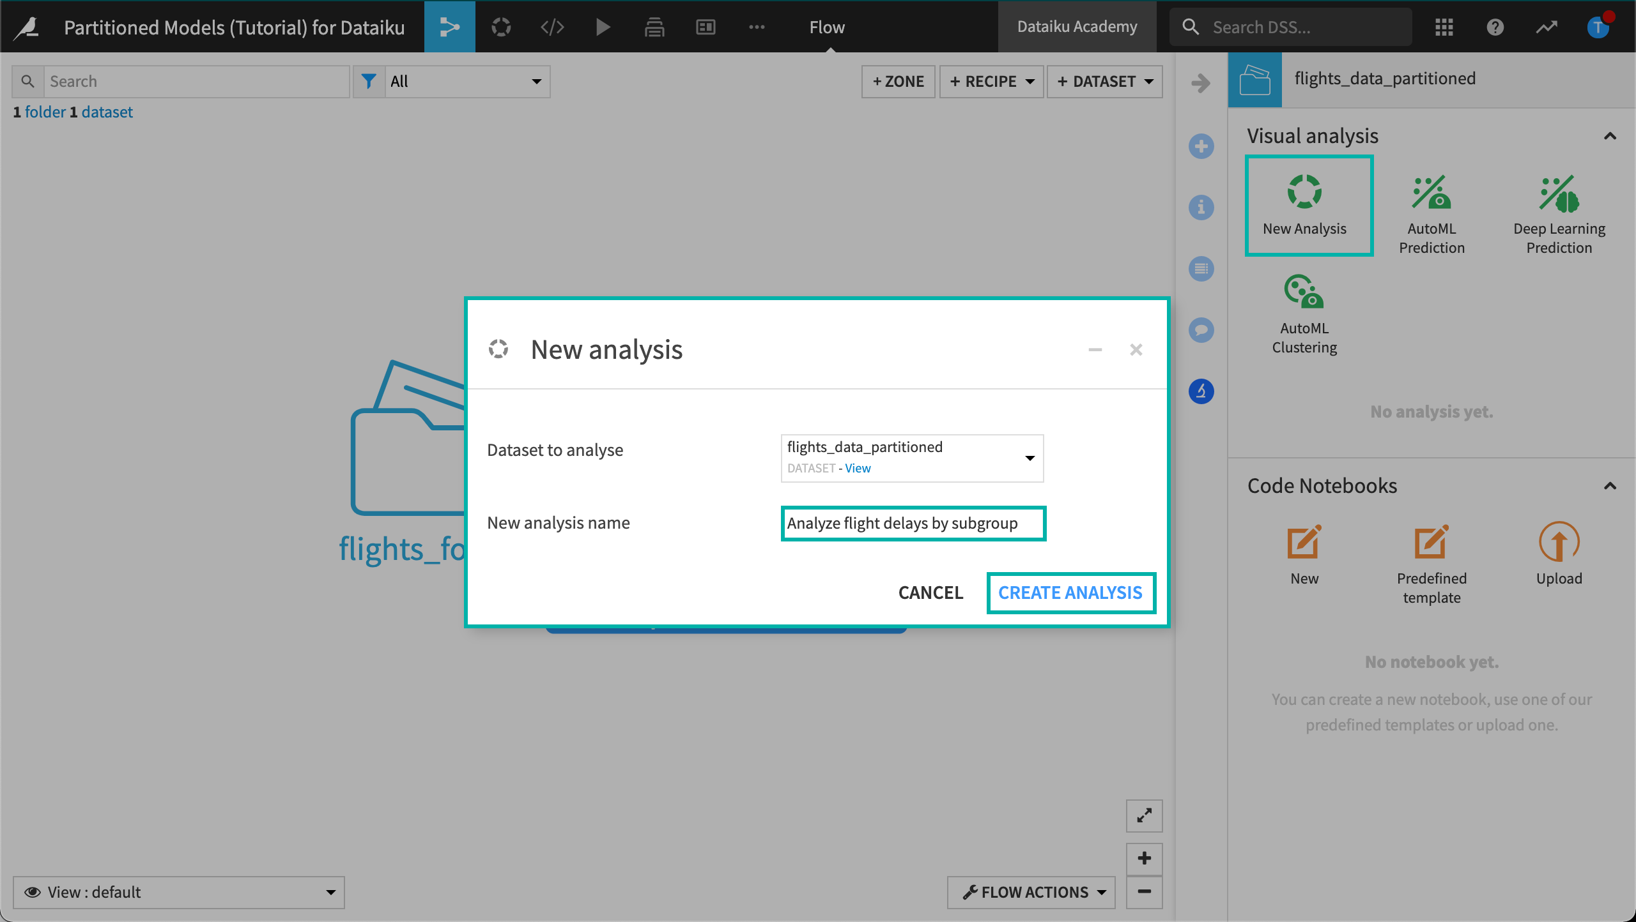
Task: Open the activity trend icon
Action: coord(1547,27)
